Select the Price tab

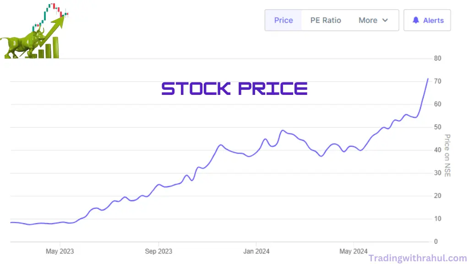click(284, 20)
